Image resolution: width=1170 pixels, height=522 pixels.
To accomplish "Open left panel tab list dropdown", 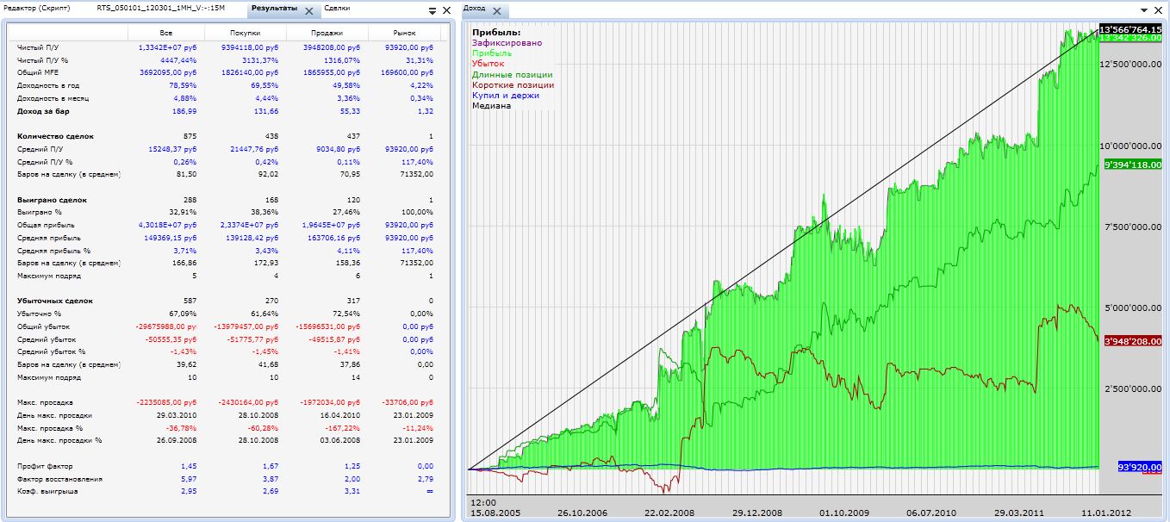I will coord(433,11).
